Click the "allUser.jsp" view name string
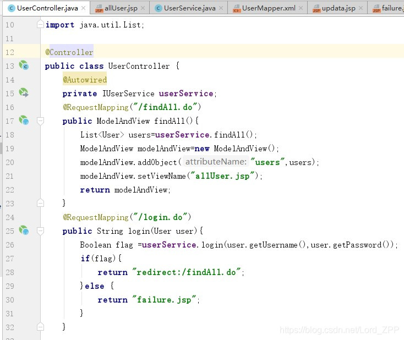 [x=222, y=176]
